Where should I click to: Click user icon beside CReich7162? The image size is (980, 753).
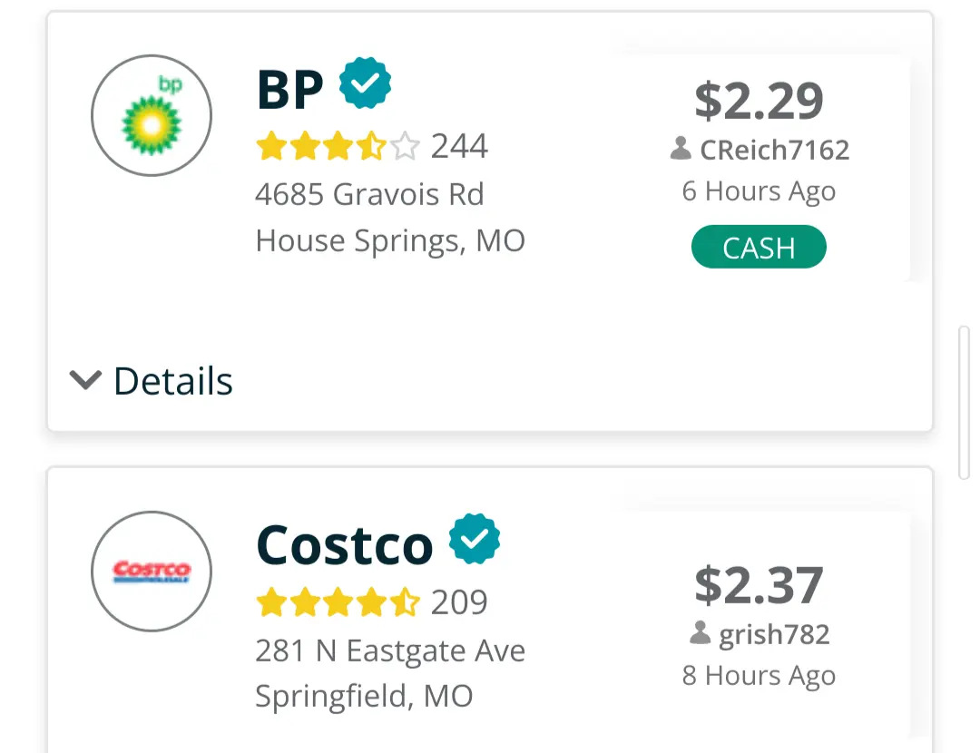(681, 149)
